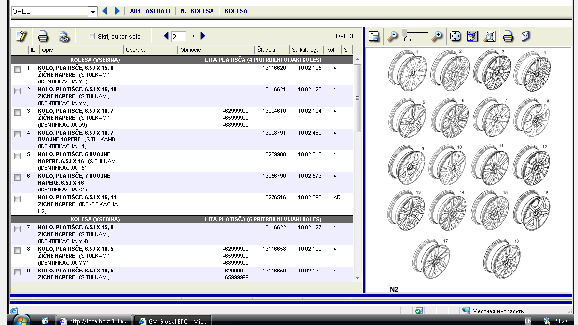Tick checkbox for part 6 identifikacija S4
This screenshot has width=578, height=325.
pyautogui.click(x=17, y=177)
